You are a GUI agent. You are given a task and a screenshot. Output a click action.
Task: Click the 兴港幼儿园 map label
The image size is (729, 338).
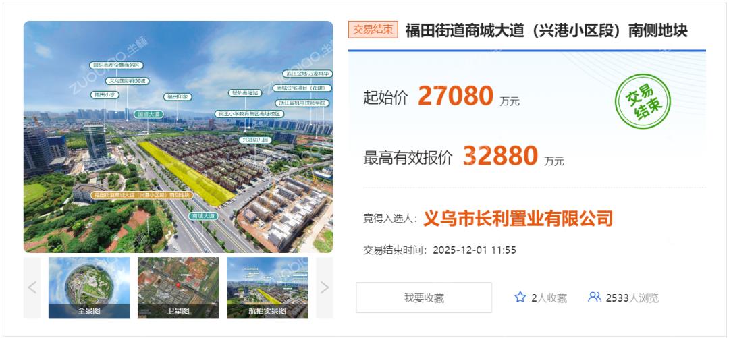tap(255, 140)
